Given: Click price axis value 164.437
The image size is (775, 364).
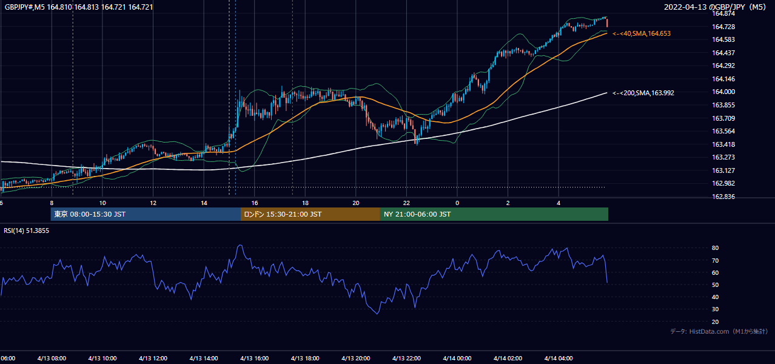Looking at the screenshot, I should click(x=723, y=53).
